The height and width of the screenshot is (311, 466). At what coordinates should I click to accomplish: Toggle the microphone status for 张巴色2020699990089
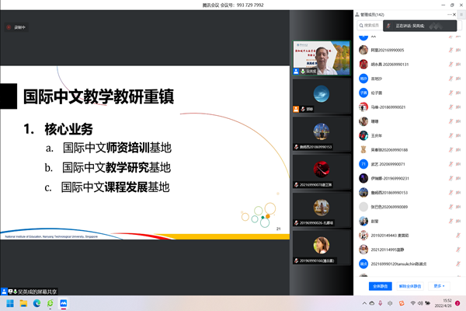pos(450,207)
